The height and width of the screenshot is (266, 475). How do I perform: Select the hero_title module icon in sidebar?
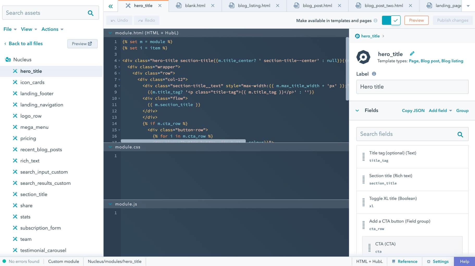15,71
